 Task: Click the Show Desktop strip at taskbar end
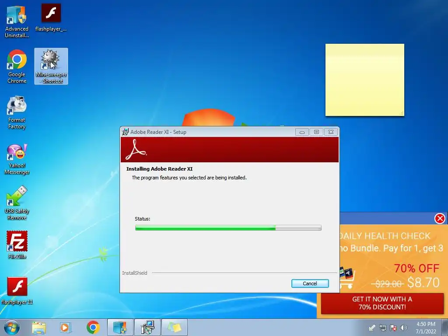pyautogui.click(x=445, y=327)
